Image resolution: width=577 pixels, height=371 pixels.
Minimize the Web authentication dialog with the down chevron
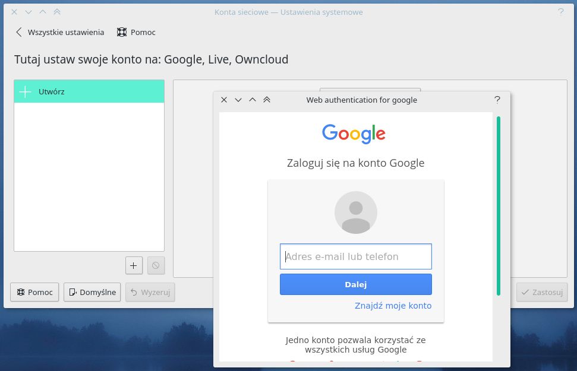(x=238, y=100)
